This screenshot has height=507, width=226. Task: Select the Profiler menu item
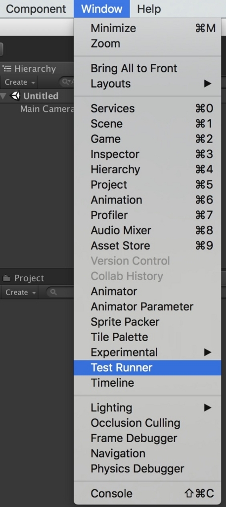click(x=147, y=215)
